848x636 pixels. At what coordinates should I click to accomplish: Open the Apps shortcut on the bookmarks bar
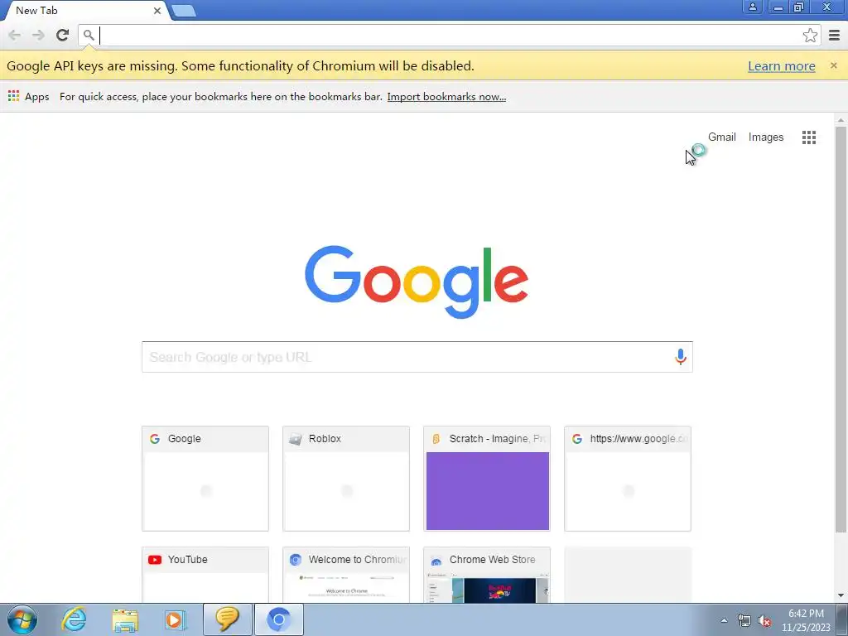pos(29,96)
